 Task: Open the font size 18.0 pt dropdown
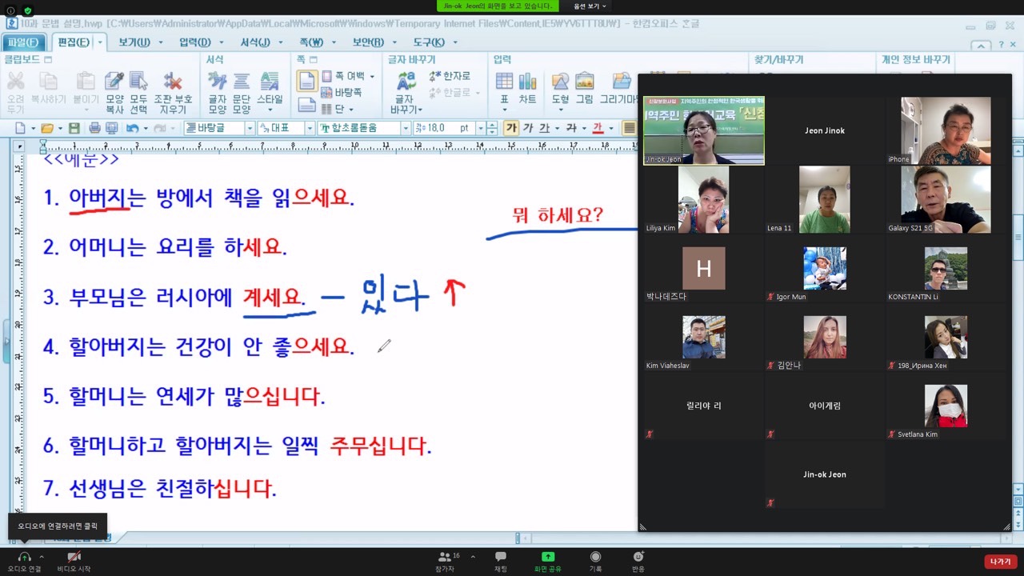click(480, 128)
